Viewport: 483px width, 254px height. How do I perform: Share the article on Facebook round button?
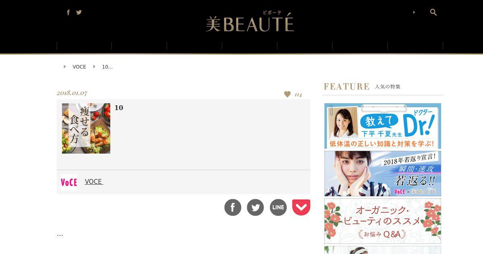pos(233,207)
